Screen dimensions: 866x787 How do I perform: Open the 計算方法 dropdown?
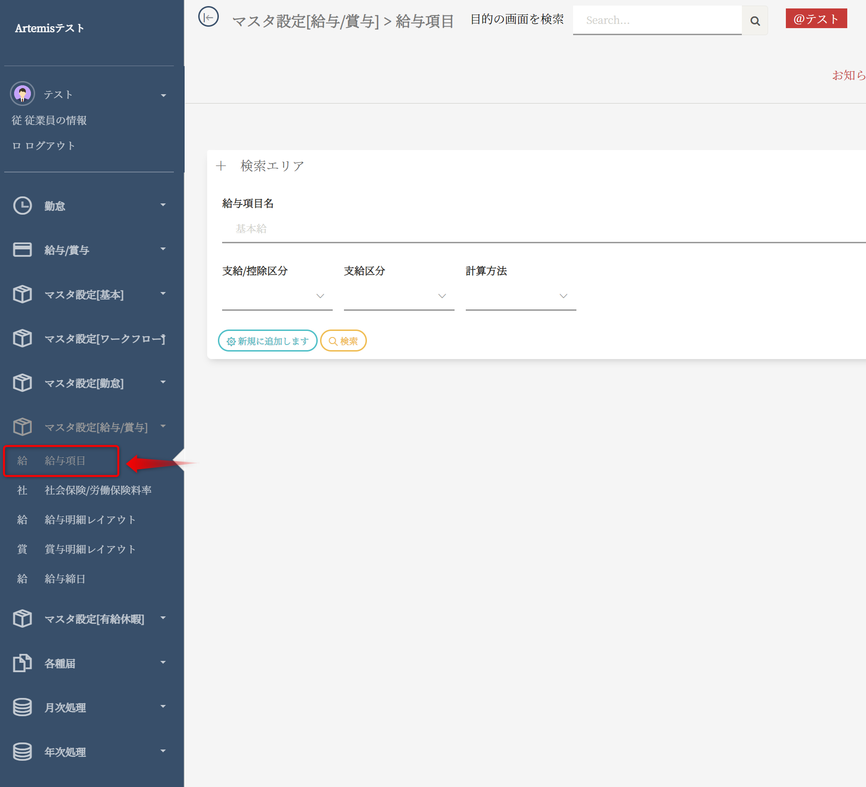pos(521,296)
